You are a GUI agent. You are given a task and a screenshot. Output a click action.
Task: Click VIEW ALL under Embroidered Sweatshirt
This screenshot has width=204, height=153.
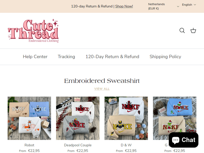(x=102, y=89)
